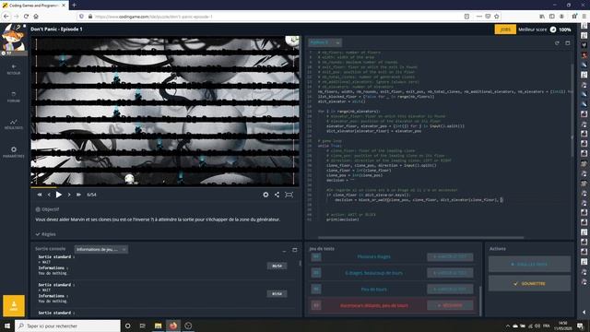Viewport: 590px width, 332px height.
Task: Click the yellow user button at sidebar bottom
Action: coord(14,305)
